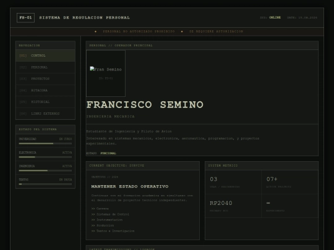Click the EN PAUSA status label

66,180
